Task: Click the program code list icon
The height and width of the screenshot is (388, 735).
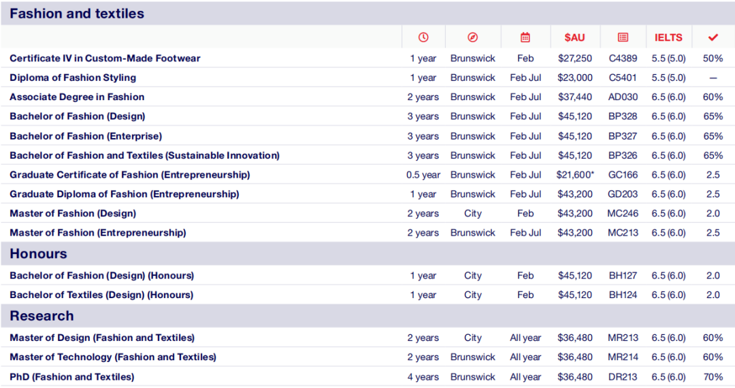Action: click(x=623, y=37)
